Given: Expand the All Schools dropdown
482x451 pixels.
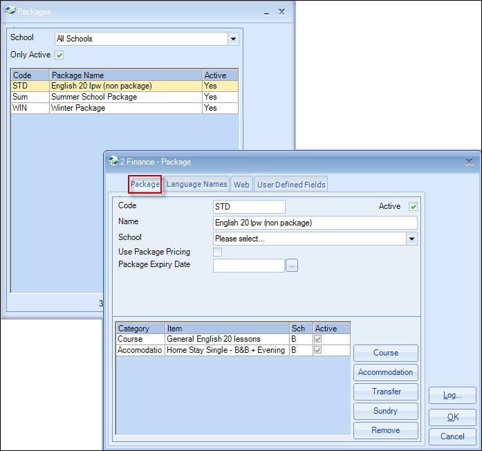Looking at the screenshot, I should [234, 39].
